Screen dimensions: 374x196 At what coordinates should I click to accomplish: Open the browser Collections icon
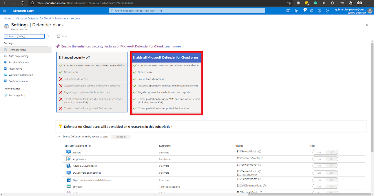pyautogui.click(x=351, y=3)
